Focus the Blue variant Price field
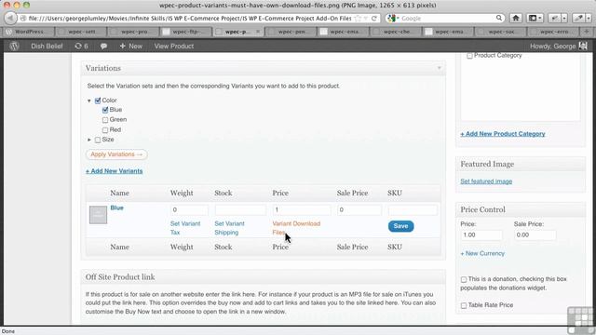The height and width of the screenshot is (335, 596). (302, 209)
